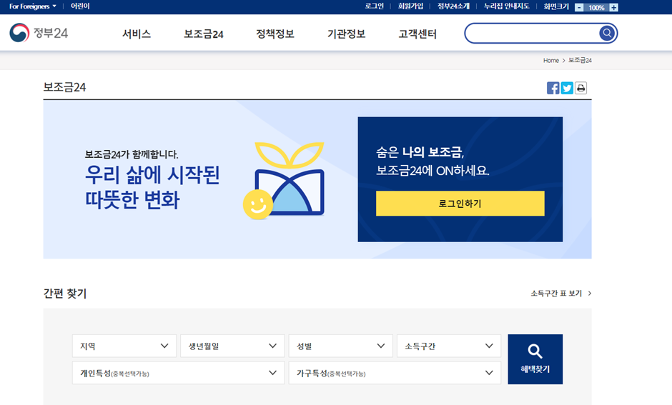Open the 서비스 menu

137,34
